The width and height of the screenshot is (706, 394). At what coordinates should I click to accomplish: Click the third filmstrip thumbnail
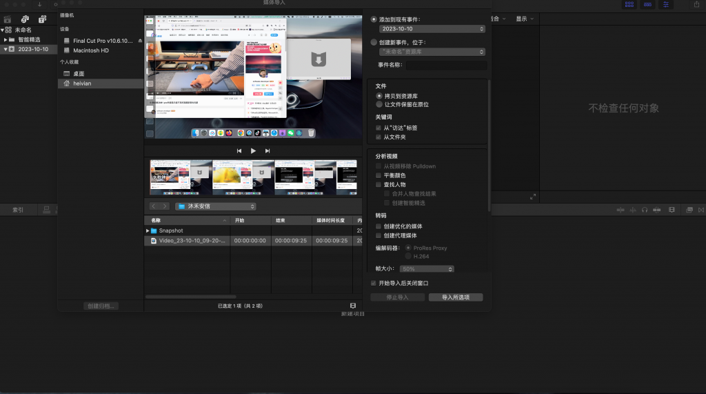pyautogui.click(x=305, y=177)
